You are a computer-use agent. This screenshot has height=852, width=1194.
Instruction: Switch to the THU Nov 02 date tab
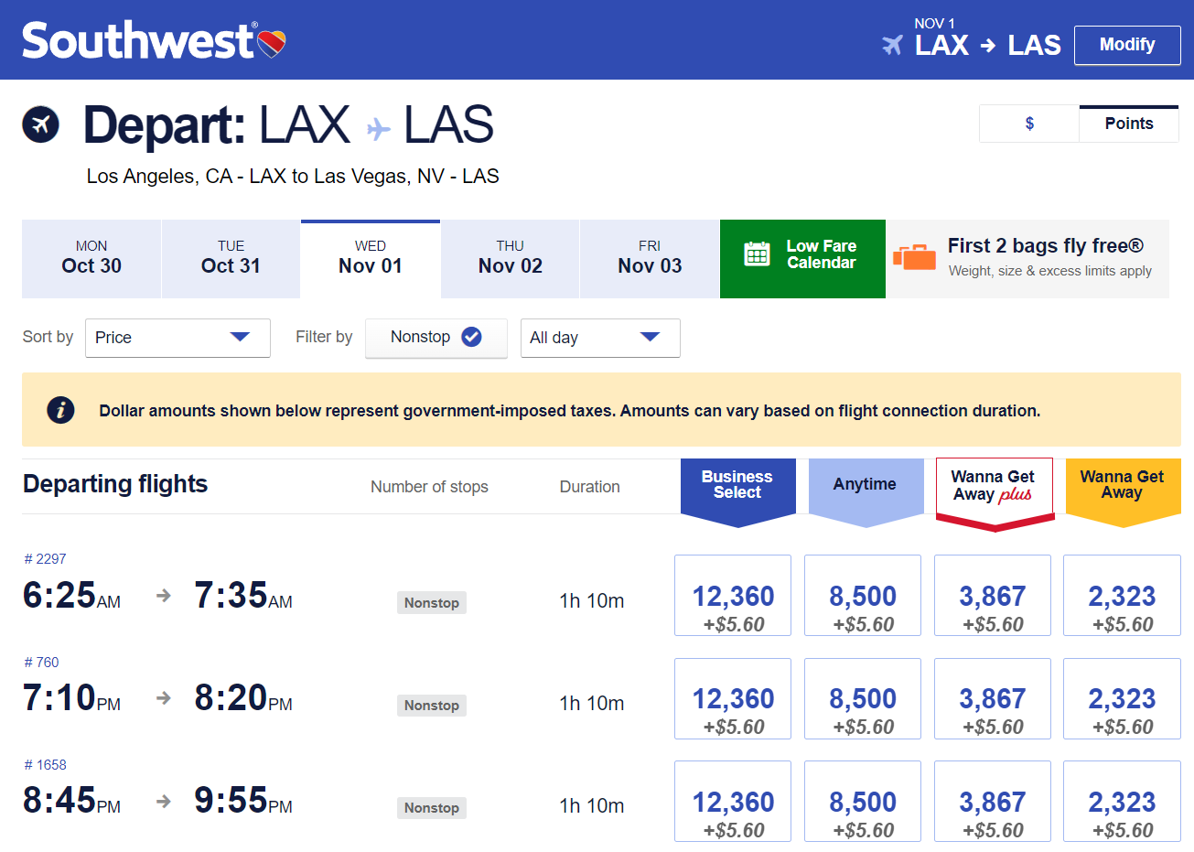[x=510, y=258]
